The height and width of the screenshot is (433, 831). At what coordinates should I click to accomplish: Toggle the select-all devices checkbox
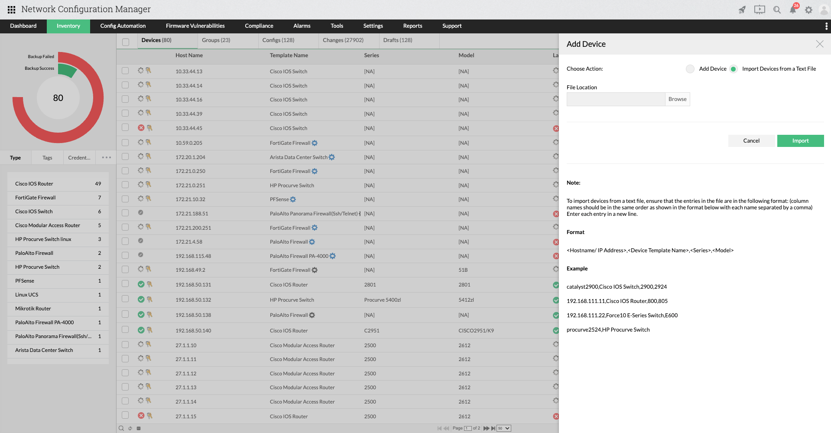[x=126, y=42]
